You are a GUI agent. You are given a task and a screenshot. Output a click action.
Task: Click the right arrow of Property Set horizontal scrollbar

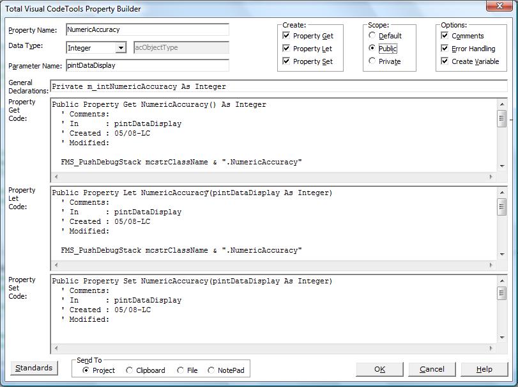[x=491, y=348]
